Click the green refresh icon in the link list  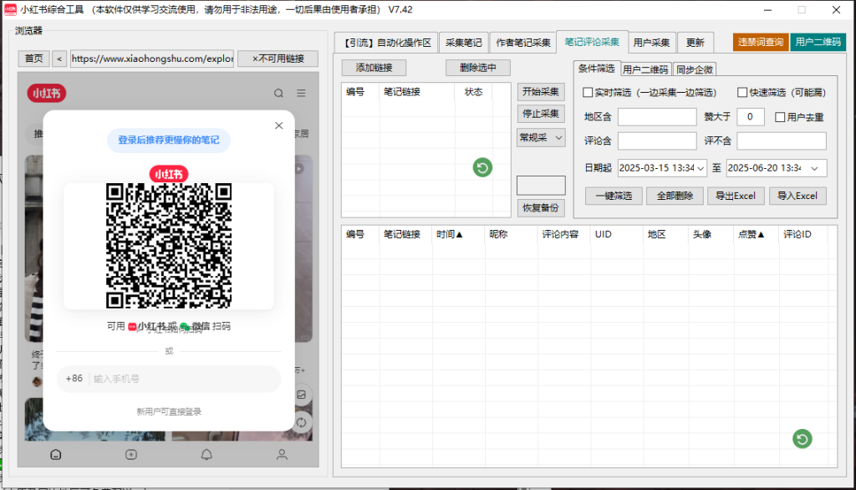coord(482,167)
